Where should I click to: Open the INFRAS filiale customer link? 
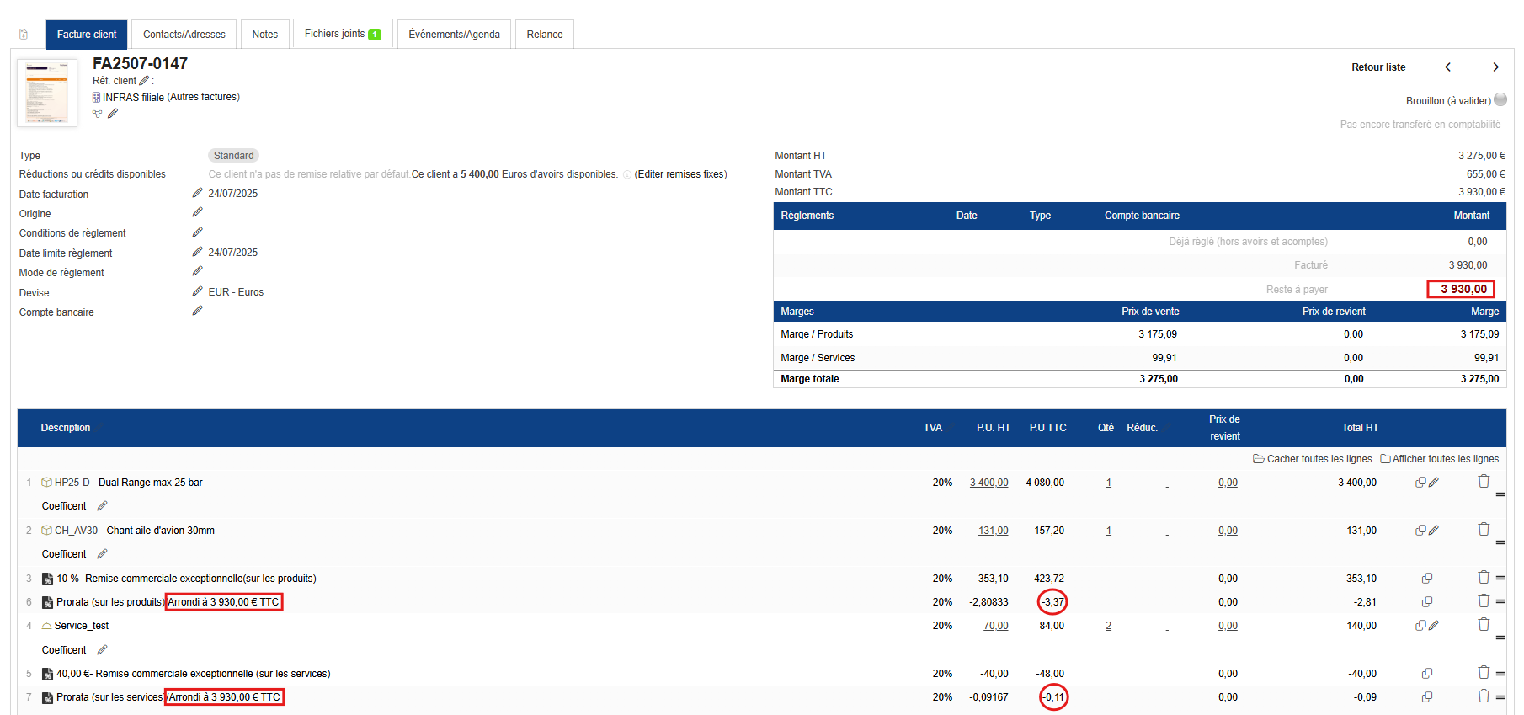[x=133, y=98]
